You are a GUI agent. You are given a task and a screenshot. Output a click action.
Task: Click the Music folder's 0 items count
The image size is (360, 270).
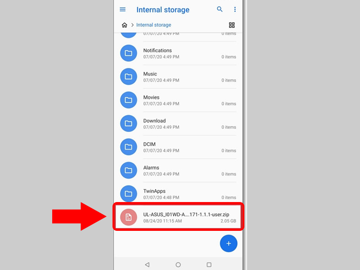(229, 81)
